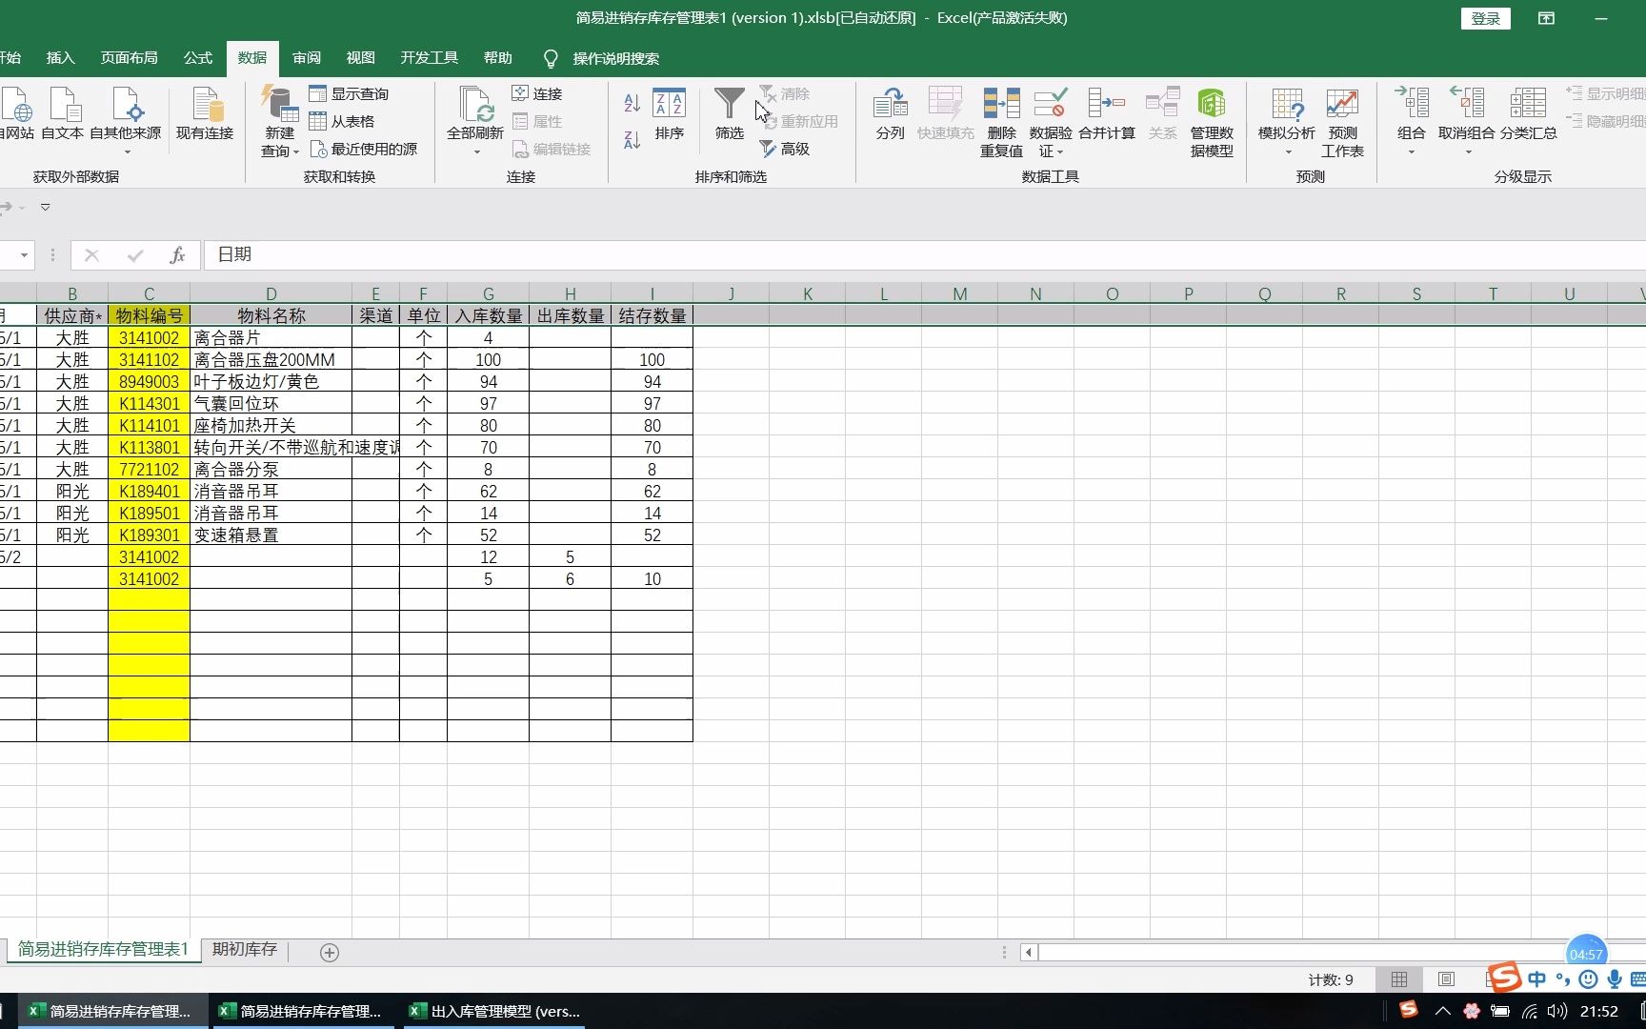Expand the What-If Analysis dropdown arrow
The image size is (1646, 1029).
tap(1287, 151)
